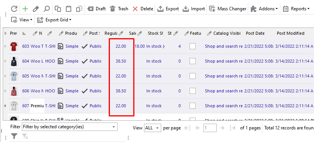Open the per page View ALL dropdown
Image resolution: width=314 pixels, height=142 pixels.
pyautogui.click(x=152, y=128)
